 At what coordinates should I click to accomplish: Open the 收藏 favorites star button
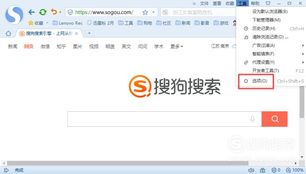[36, 23]
